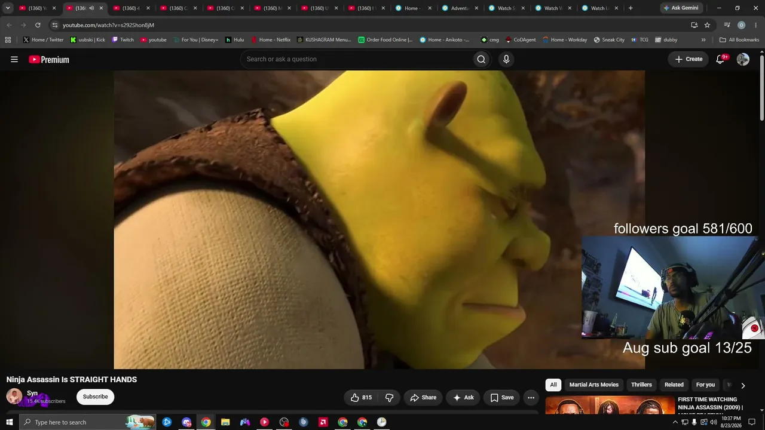Image resolution: width=765 pixels, height=430 pixels.
Task: Show more bookmarks overflow chevron
Action: pyautogui.click(x=703, y=40)
